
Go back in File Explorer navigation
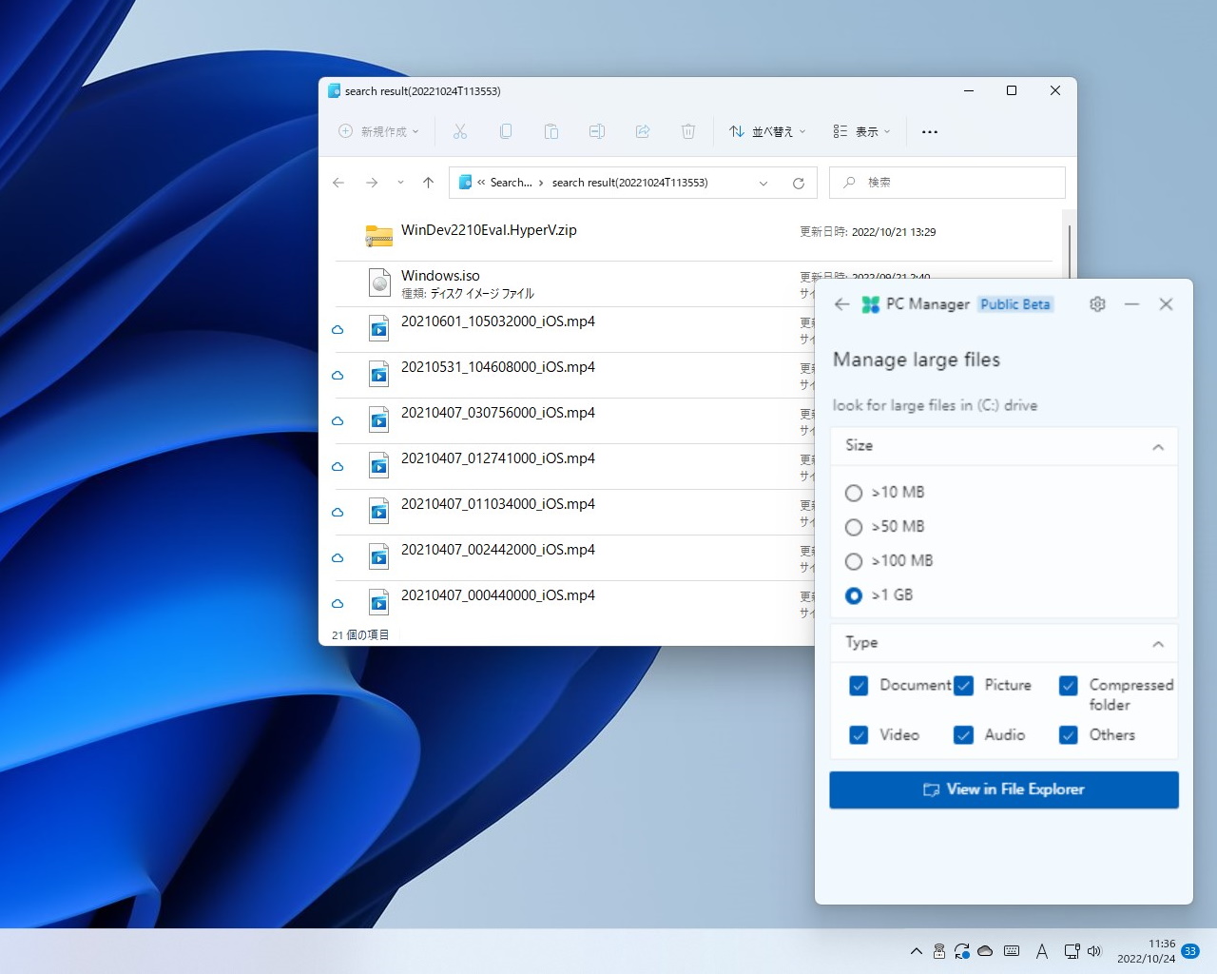click(338, 183)
